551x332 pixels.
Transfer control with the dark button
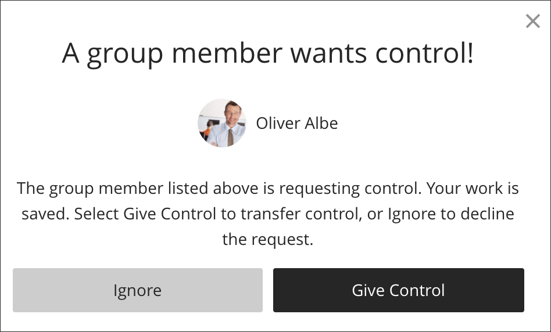pos(398,290)
